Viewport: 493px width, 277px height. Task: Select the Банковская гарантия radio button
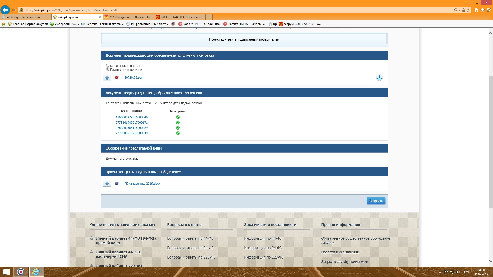tap(108, 65)
